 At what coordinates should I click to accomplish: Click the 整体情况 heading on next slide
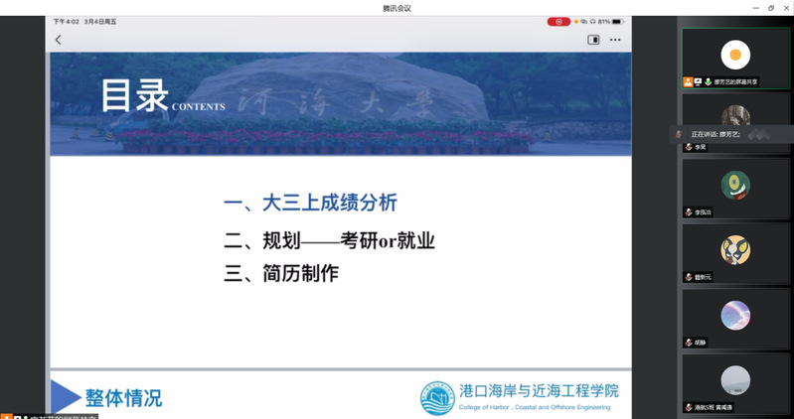click(x=123, y=398)
